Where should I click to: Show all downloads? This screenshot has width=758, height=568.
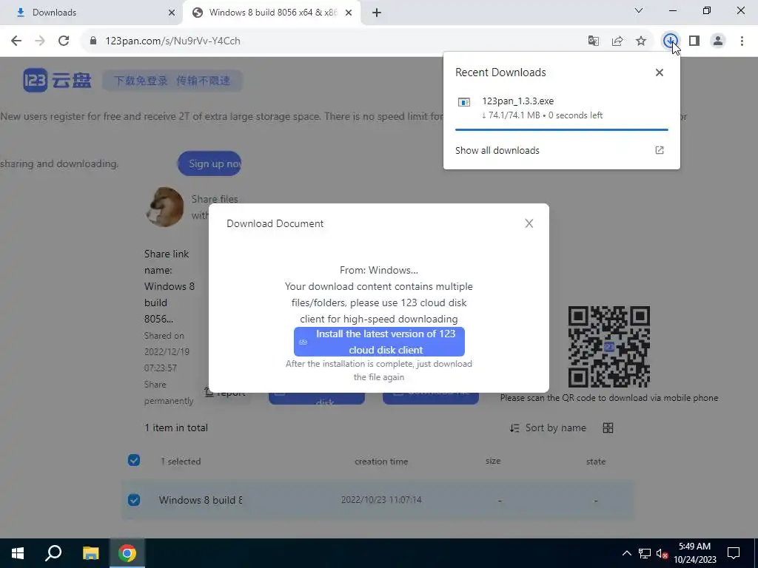497,150
